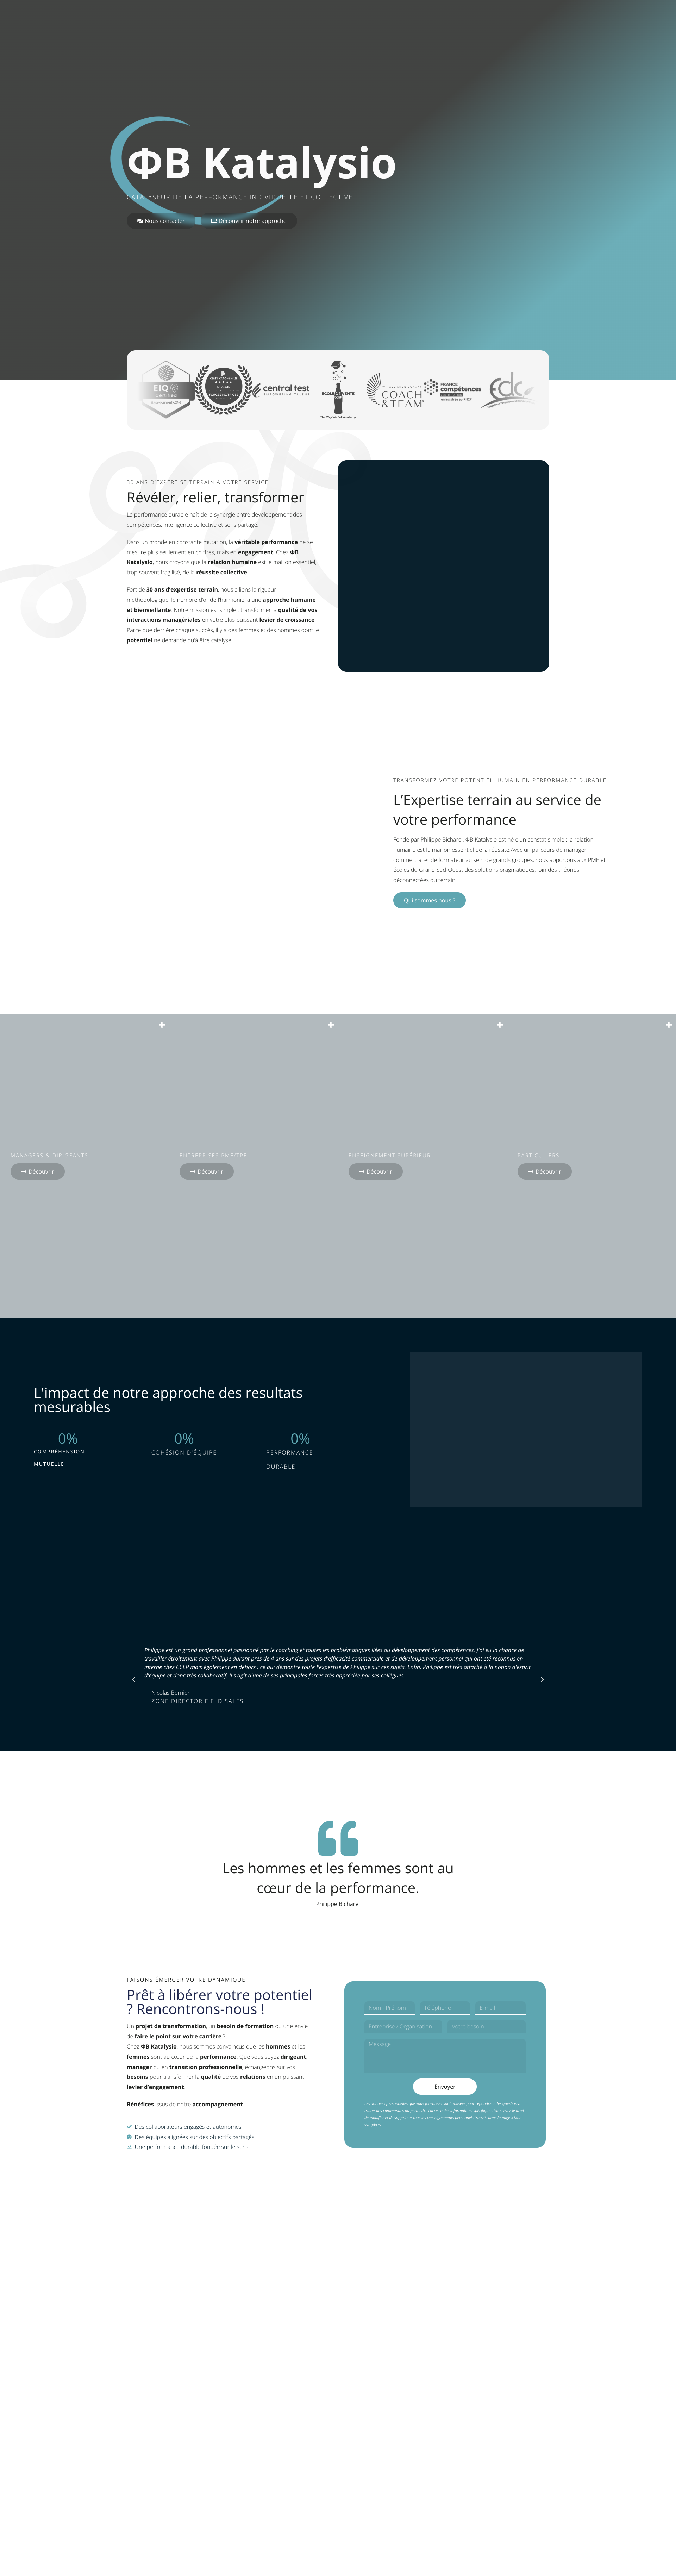Click 'Des collaborateurs engagés et autonomes' benefit
The width and height of the screenshot is (676, 2576).
(188, 2127)
